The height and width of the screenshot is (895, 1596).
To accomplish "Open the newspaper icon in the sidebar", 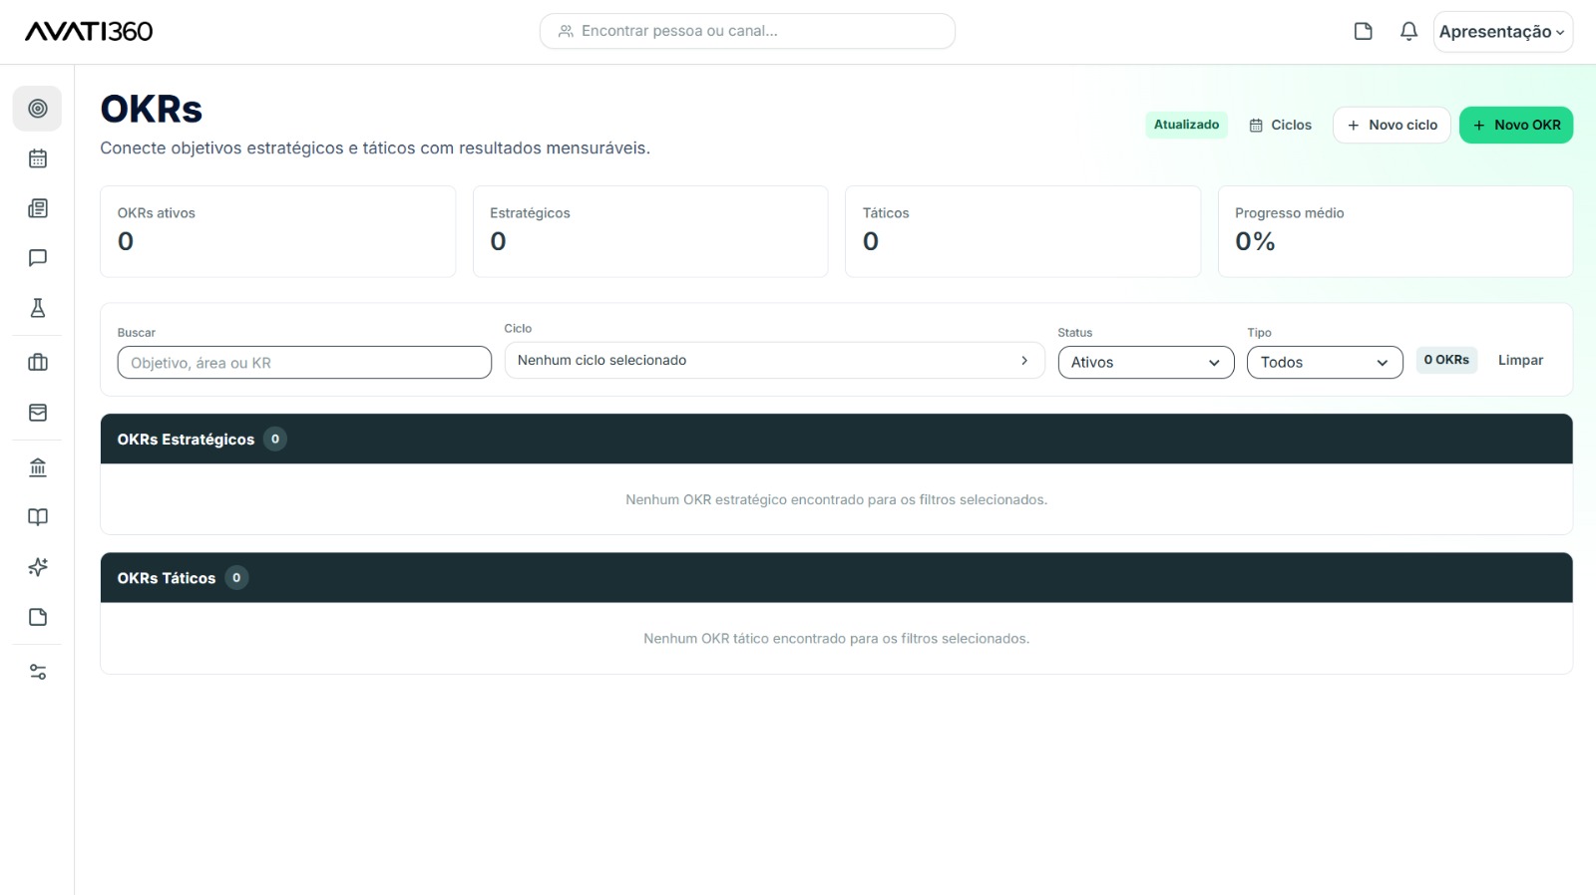I will [x=38, y=208].
